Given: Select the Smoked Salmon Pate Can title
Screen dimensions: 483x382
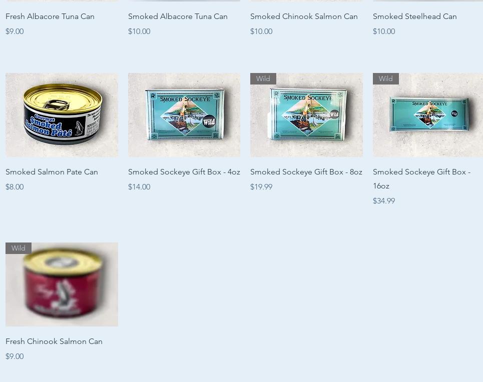Looking at the screenshot, I should [52, 172].
